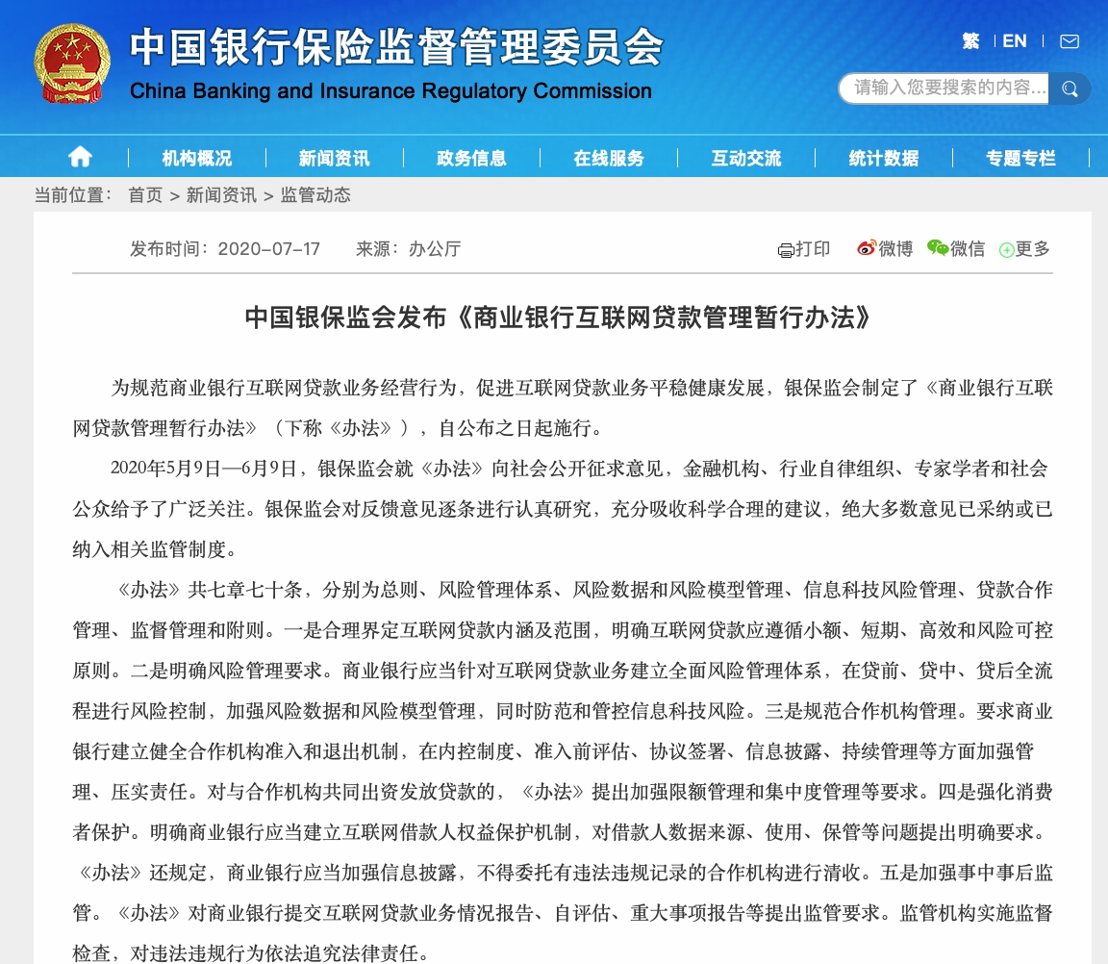Click the text 五是加强事中事后监

(x=967, y=874)
